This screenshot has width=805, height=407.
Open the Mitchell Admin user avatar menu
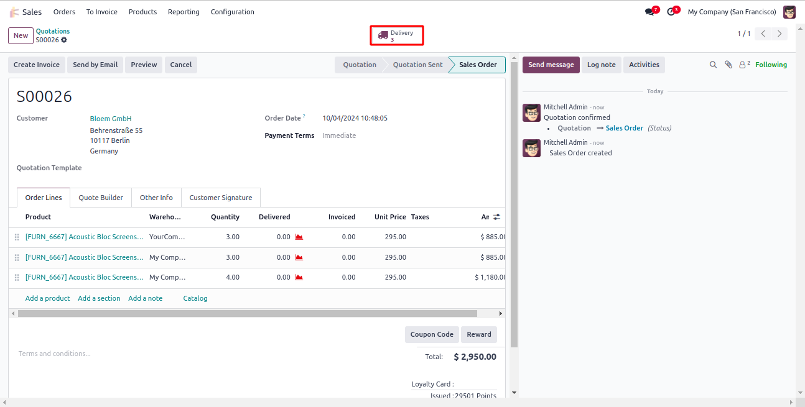789,12
